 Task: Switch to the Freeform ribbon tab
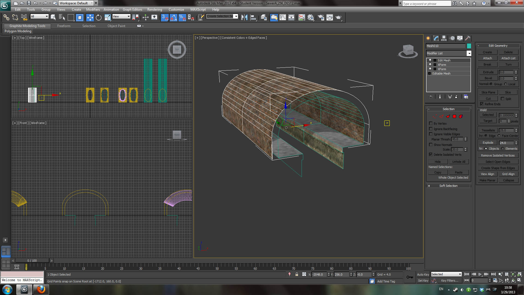click(x=64, y=26)
